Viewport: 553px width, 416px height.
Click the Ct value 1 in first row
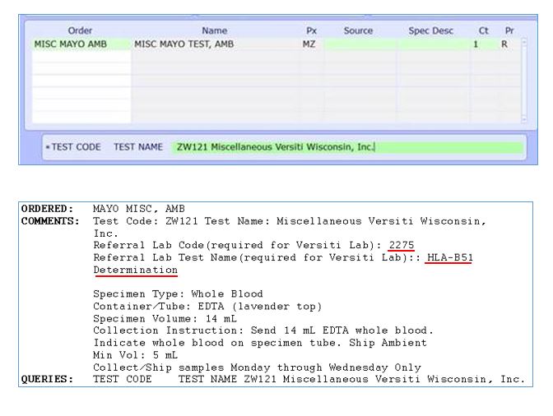click(x=476, y=44)
